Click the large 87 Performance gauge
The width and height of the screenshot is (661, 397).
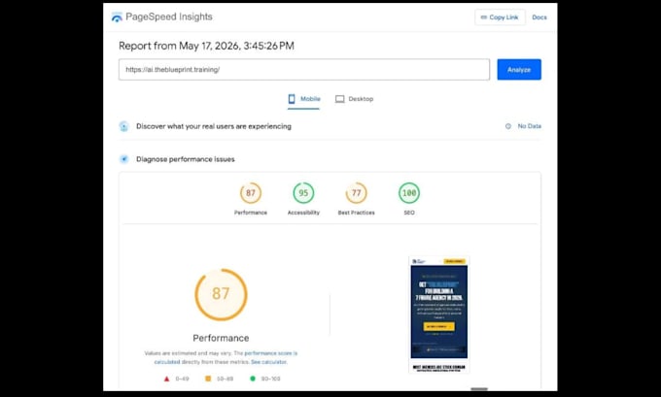(221, 294)
